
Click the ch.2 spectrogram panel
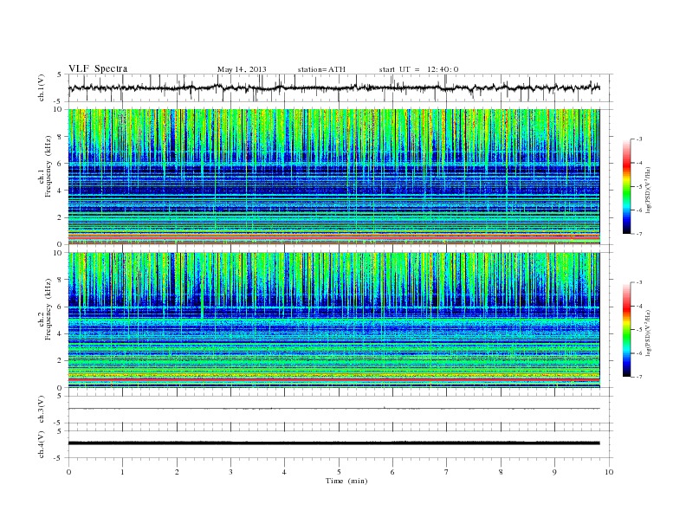click(333, 320)
